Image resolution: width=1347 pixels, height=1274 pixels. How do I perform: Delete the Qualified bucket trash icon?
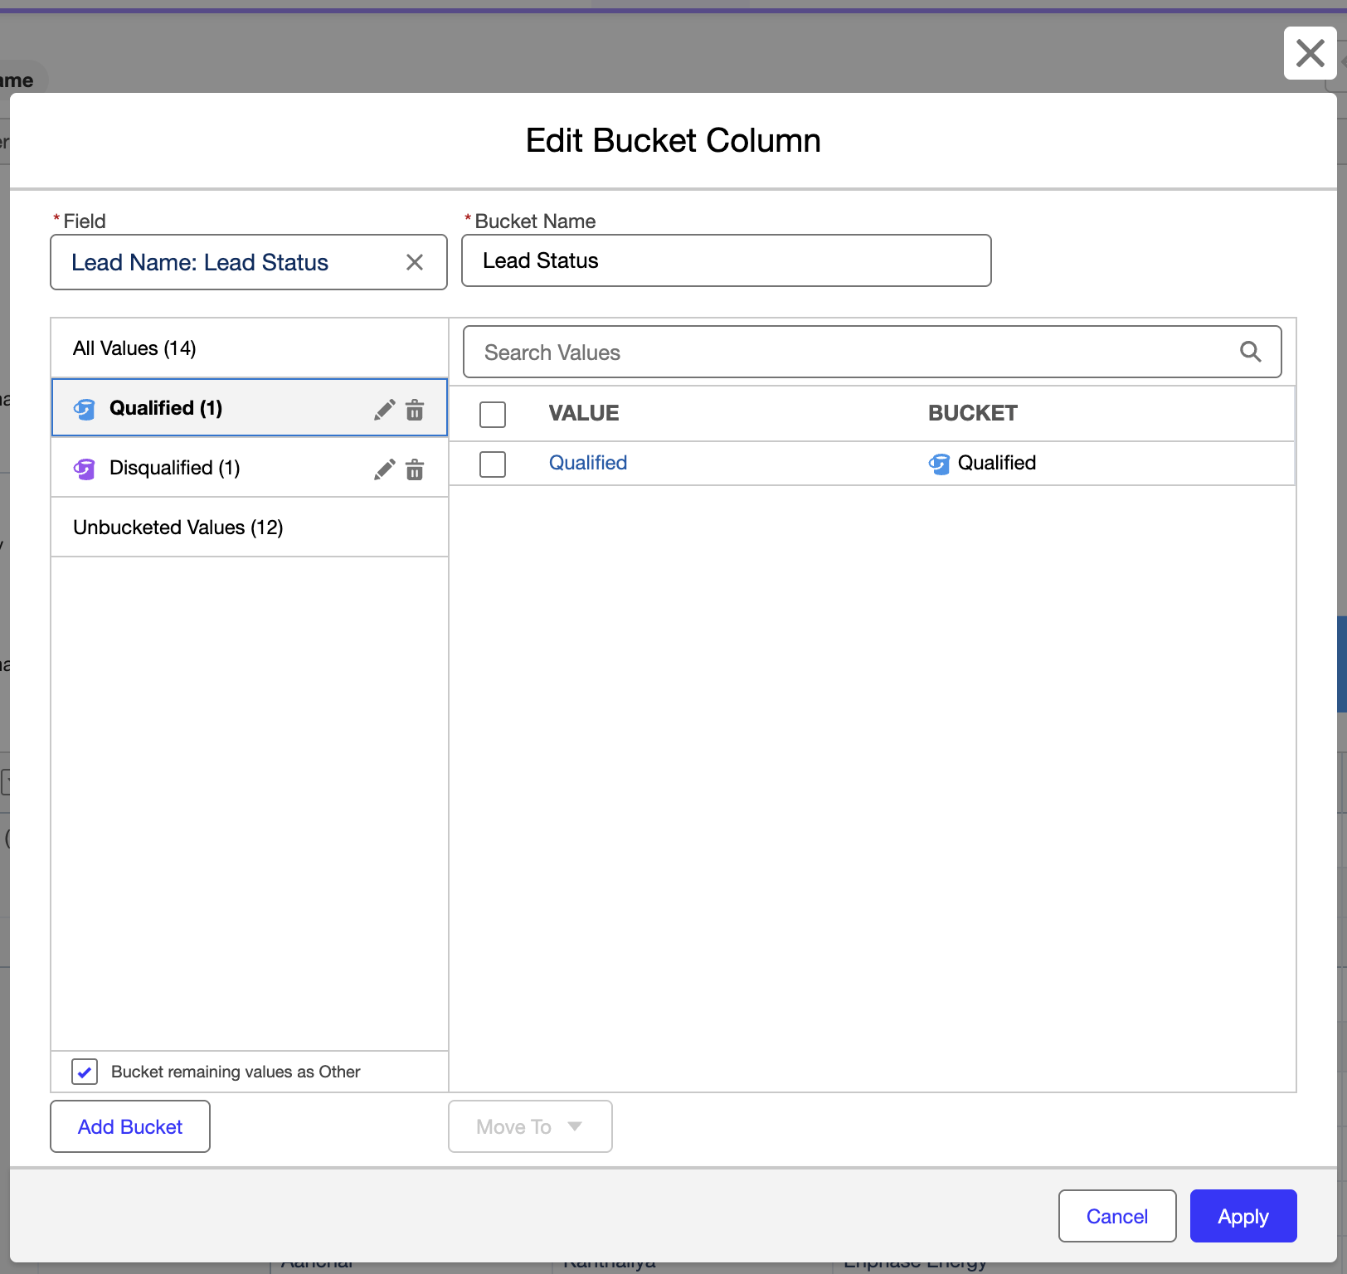point(415,409)
